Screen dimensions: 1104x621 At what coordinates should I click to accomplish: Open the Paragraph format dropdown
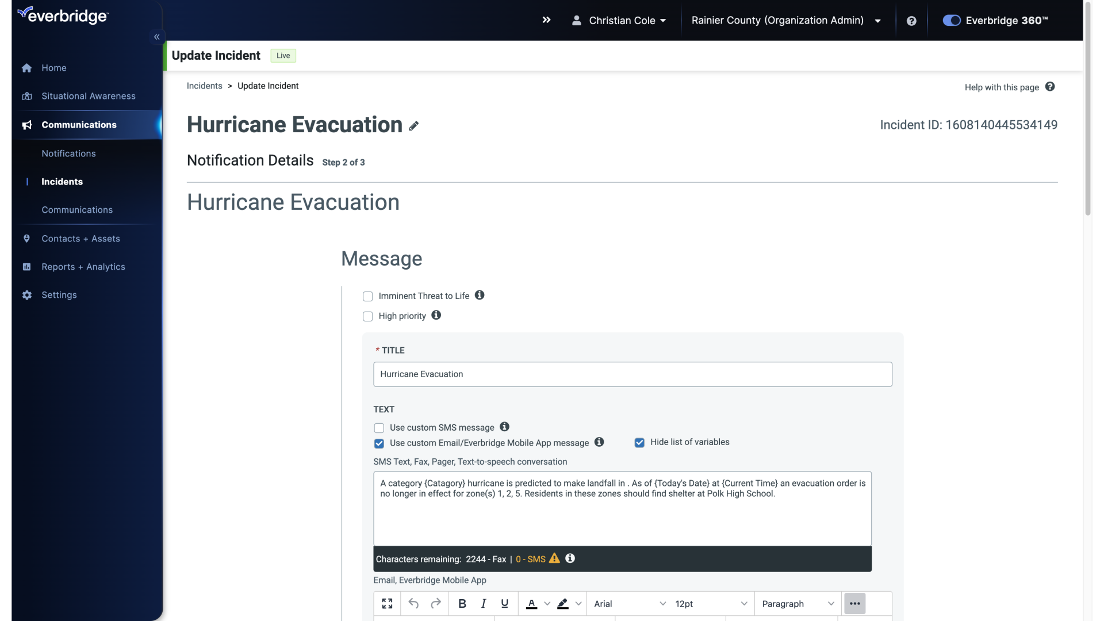pos(798,603)
